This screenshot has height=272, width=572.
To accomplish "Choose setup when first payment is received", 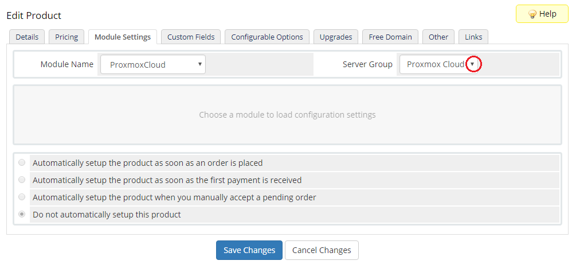I will click(22, 180).
